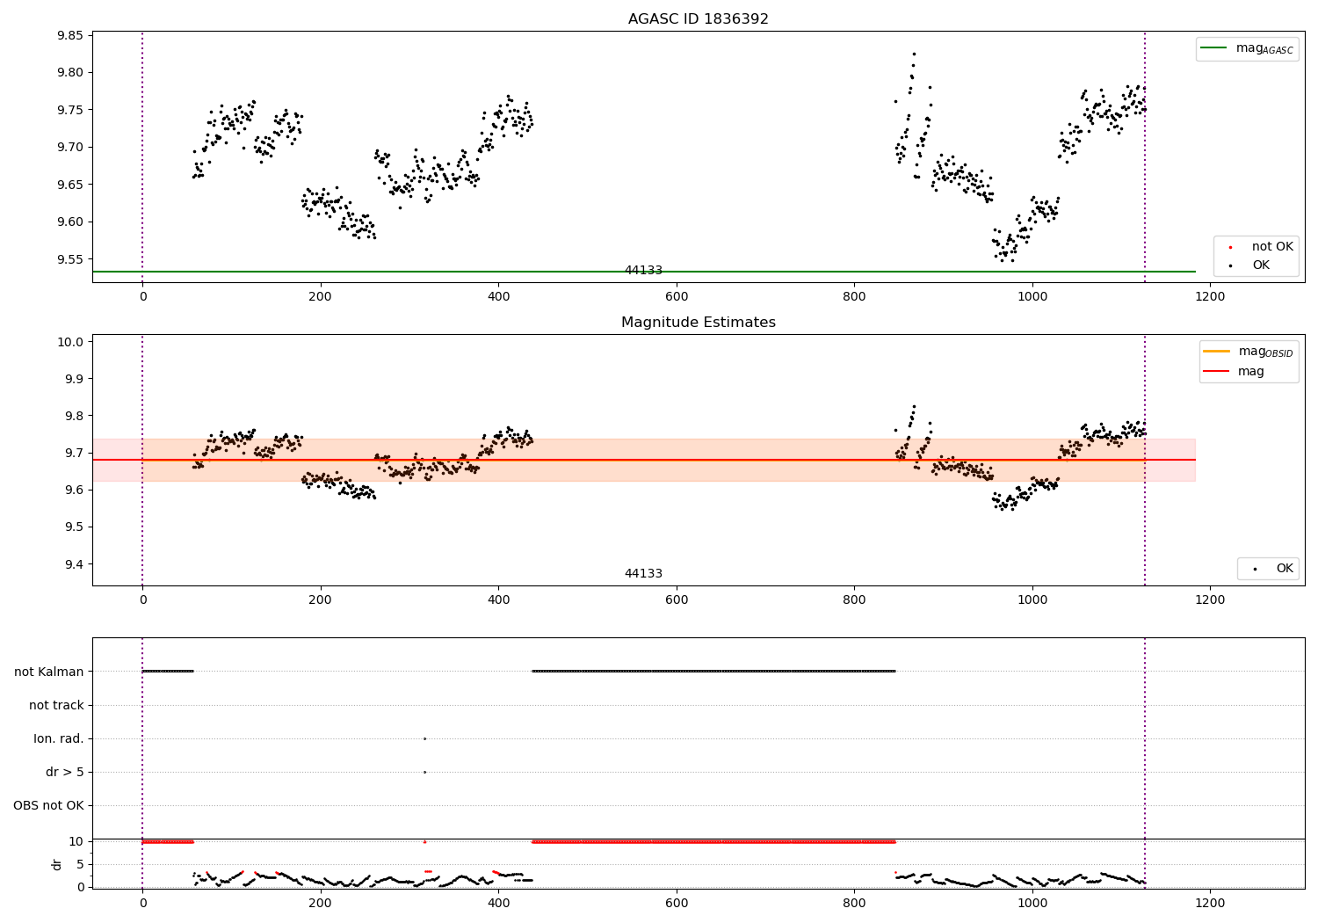1318x923 pixels.
Task: Click the x-axis tick 1200 of the bottom plot
Action: [x=1210, y=904]
